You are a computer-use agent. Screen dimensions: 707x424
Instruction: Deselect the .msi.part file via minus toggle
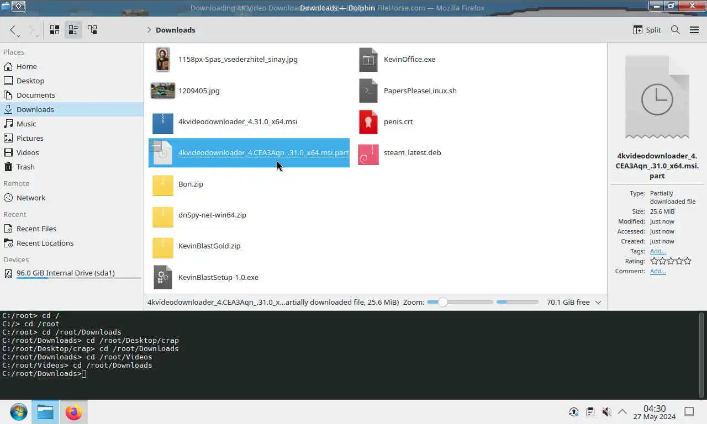click(x=156, y=146)
